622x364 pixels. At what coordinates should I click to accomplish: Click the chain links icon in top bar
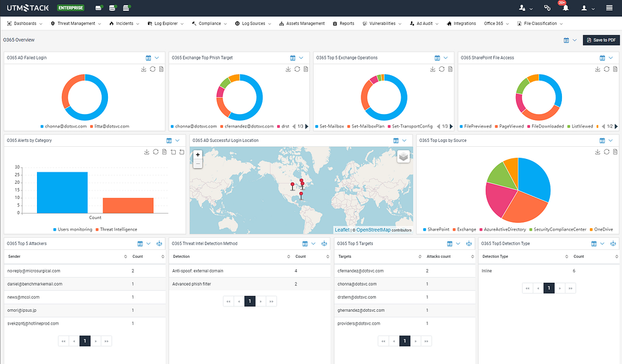coord(547,8)
